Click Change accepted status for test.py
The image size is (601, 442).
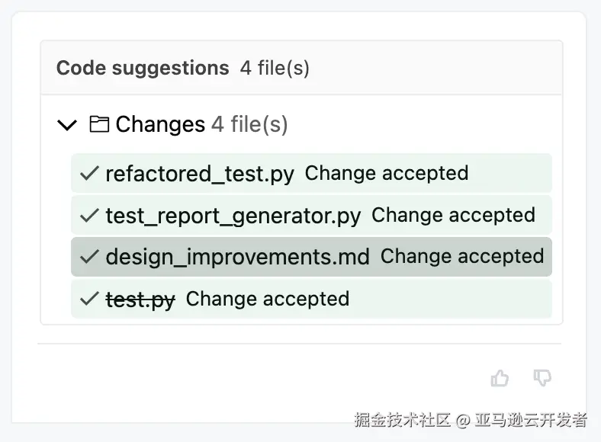pyautogui.click(x=268, y=299)
